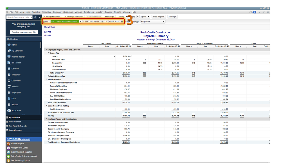Collapse the Gross Pay section

click(x=49, y=53)
